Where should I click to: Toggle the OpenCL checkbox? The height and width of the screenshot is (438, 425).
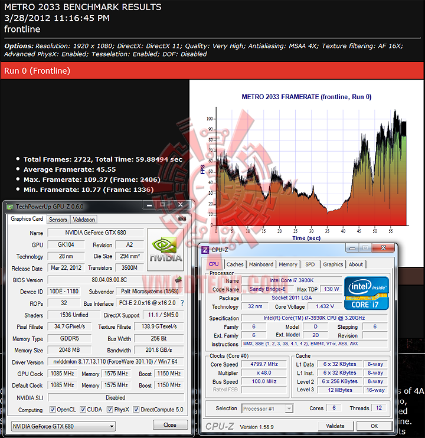(x=53, y=410)
